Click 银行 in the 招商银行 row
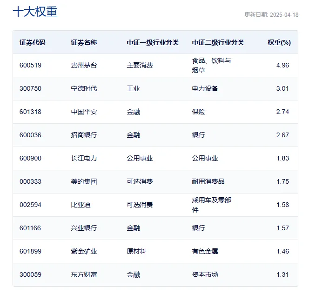 (x=198, y=135)
